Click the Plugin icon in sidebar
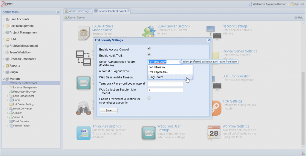306x156 pixels. [x=7, y=72]
